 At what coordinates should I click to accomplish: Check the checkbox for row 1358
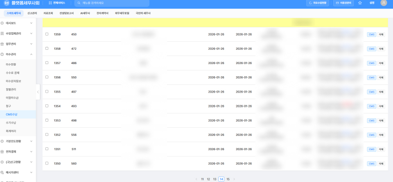tap(47, 48)
